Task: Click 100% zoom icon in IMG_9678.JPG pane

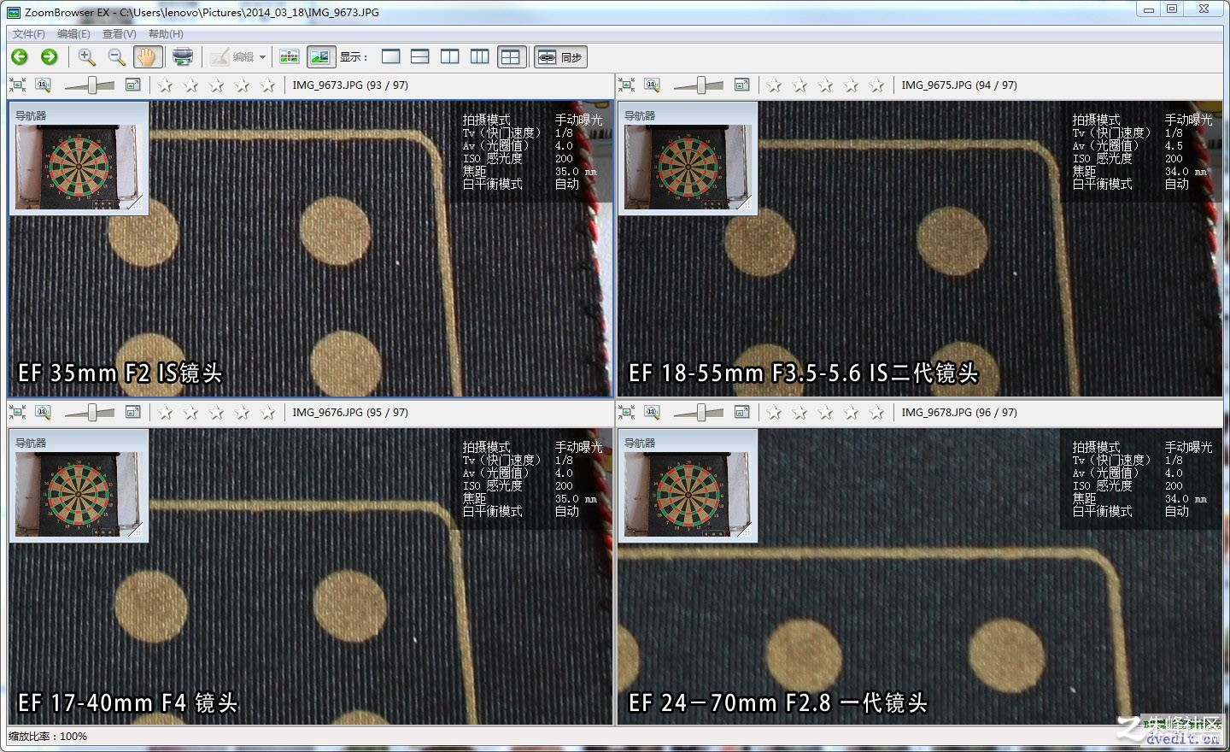Action: [x=653, y=412]
